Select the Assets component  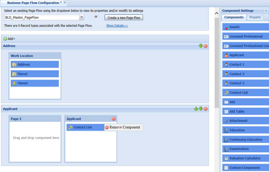[245, 27]
